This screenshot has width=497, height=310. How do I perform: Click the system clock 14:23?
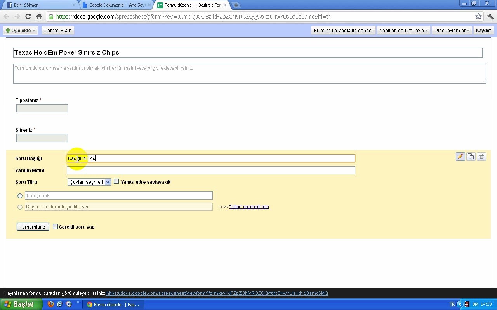click(486, 304)
